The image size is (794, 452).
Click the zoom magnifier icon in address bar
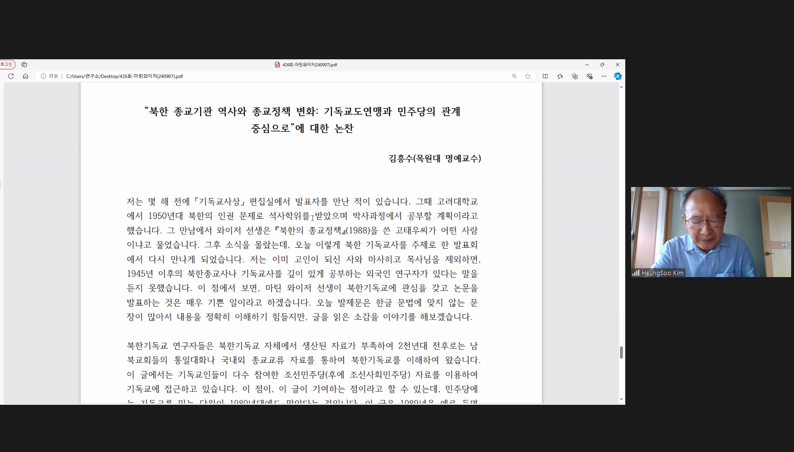514,76
